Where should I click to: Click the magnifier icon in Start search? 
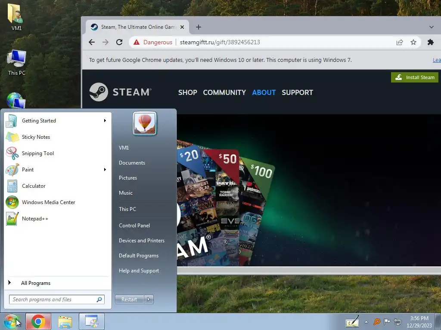click(x=99, y=299)
